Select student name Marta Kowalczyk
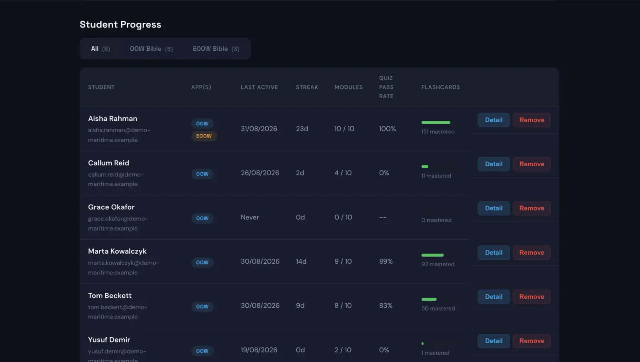Viewport: 640px width, 362px height. pyautogui.click(x=117, y=251)
